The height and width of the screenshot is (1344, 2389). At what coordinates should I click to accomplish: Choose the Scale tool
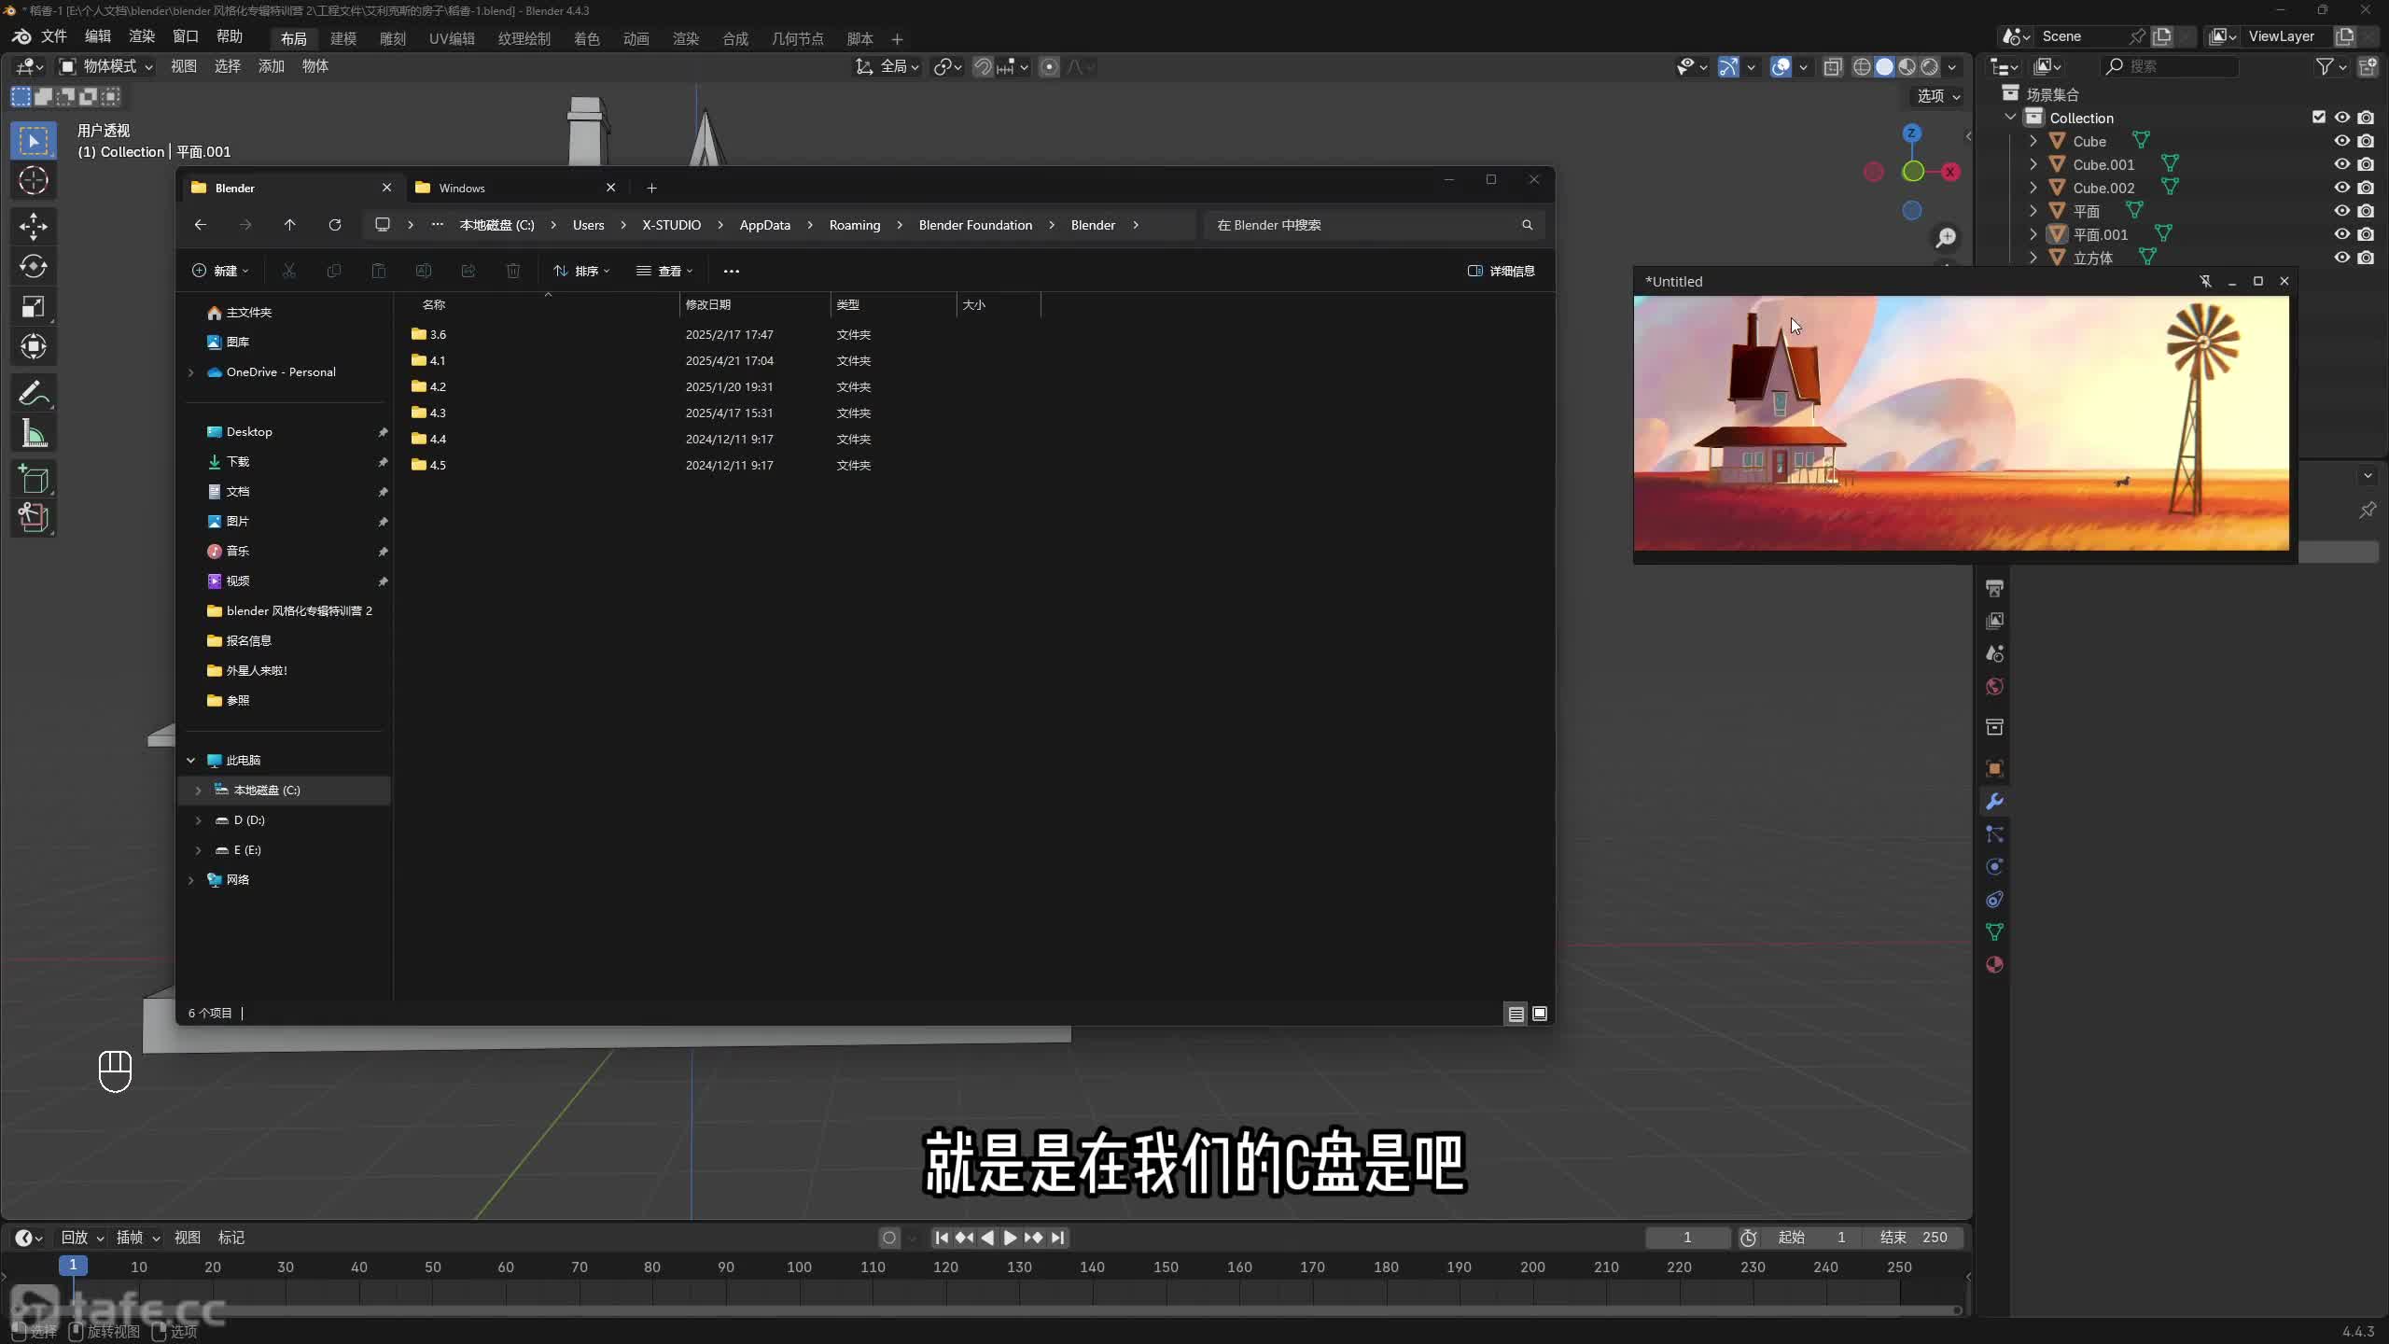[x=34, y=306]
